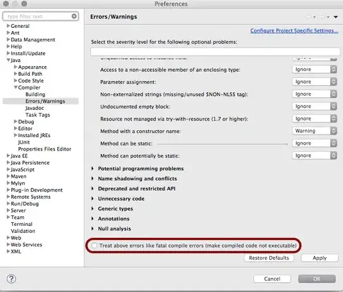Select Javadoc under Compiler
Screen dimensions: 343x292
[x=34, y=108]
